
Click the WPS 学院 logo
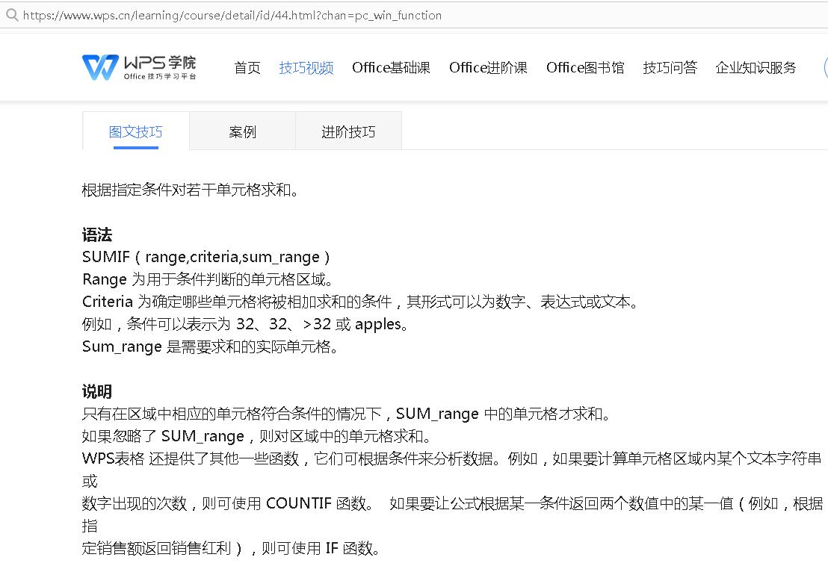138,66
